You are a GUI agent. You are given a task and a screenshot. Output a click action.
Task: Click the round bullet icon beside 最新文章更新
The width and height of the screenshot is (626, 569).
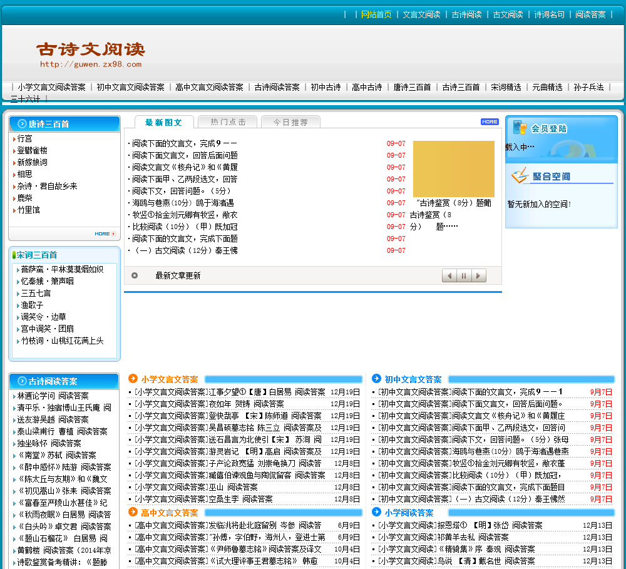(x=135, y=275)
